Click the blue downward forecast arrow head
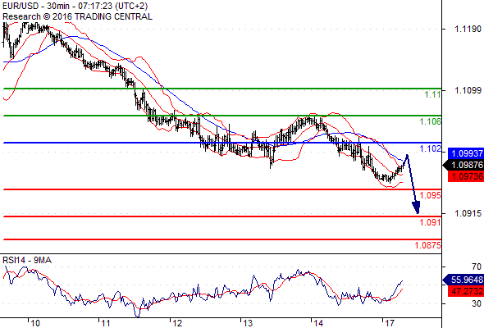 (417, 207)
